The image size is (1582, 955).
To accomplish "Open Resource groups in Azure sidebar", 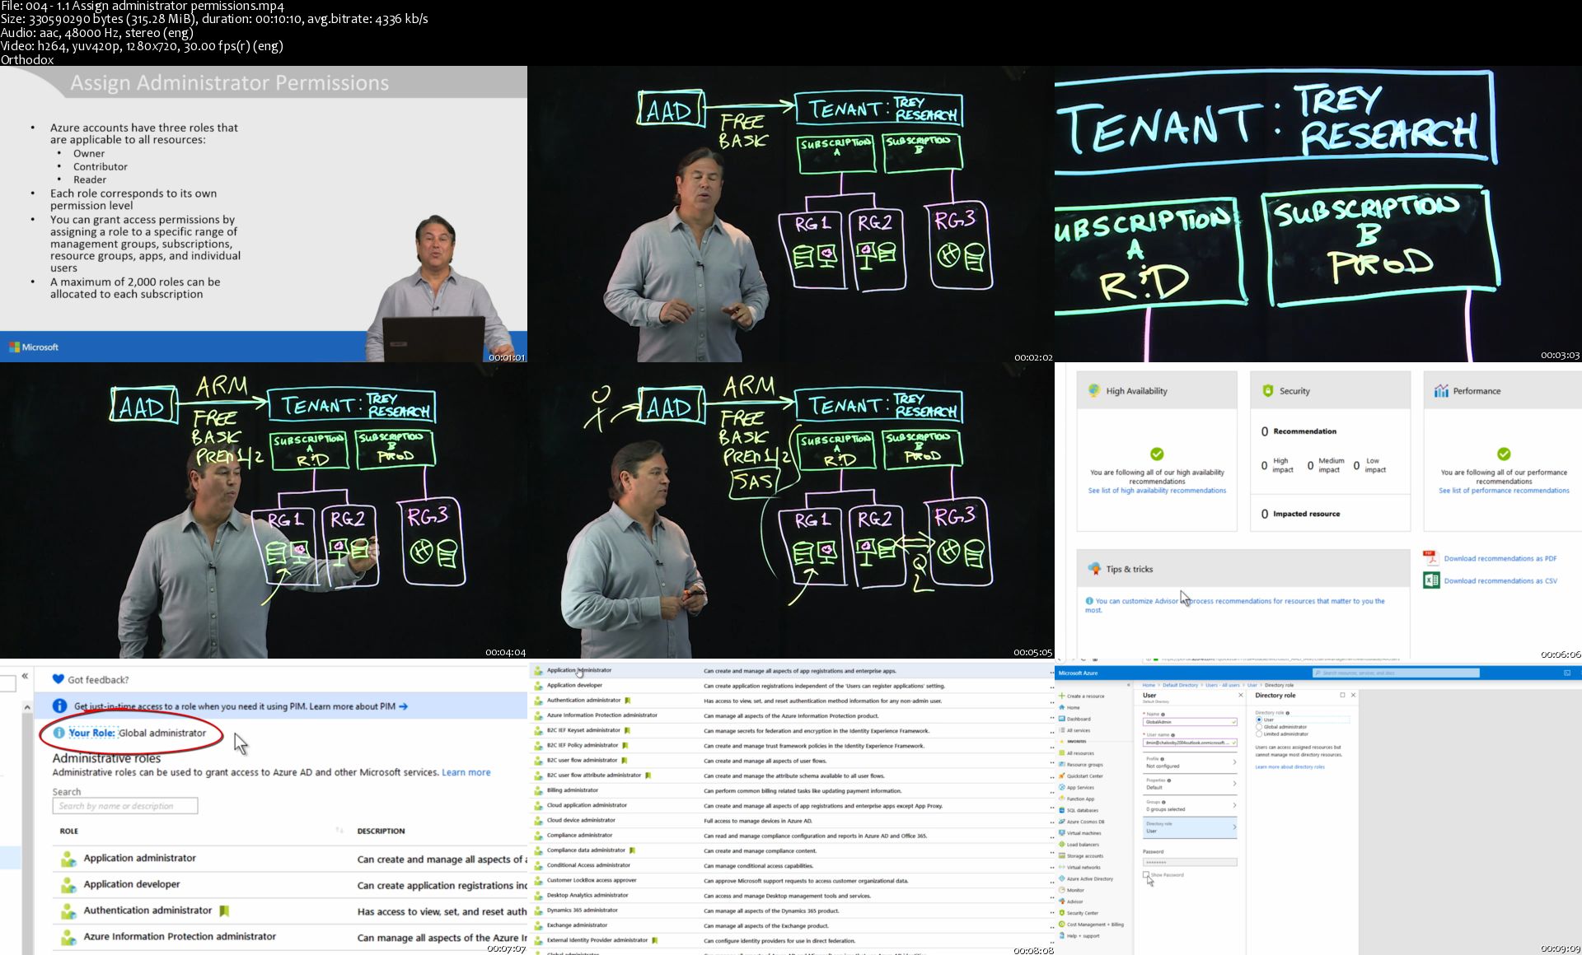I will tap(1084, 765).
